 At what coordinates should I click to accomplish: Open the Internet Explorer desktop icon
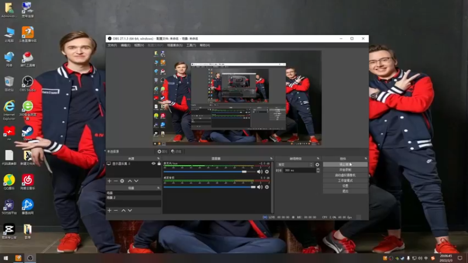click(9, 110)
